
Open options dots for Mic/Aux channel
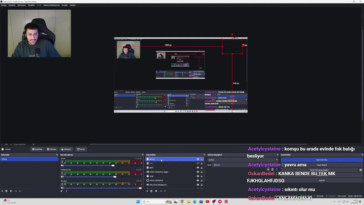tap(62, 184)
